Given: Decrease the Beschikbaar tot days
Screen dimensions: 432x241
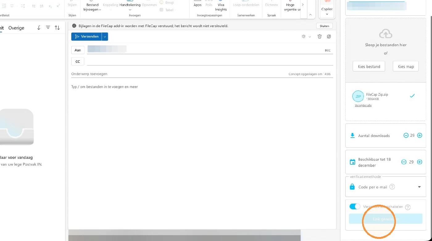Looking at the screenshot, I should (404, 162).
